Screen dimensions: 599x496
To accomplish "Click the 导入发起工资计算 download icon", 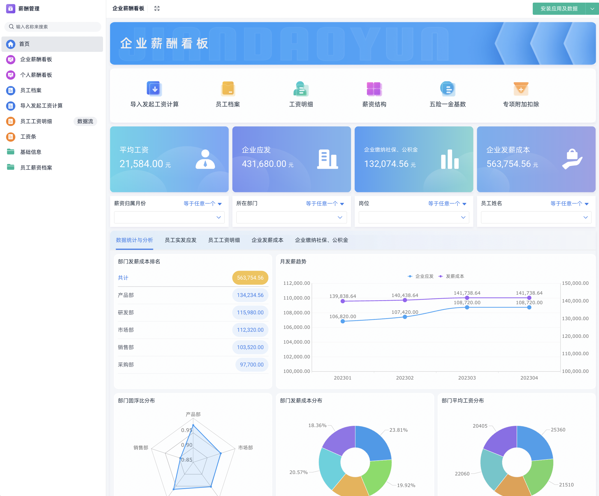I will pyautogui.click(x=154, y=89).
